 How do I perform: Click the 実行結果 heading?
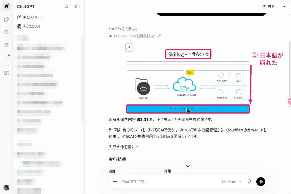(117, 159)
